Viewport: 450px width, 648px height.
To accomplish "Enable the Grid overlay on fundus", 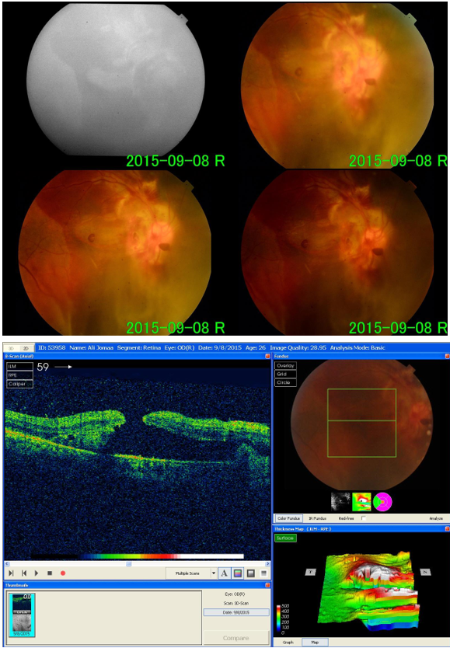I will tap(285, 374).
